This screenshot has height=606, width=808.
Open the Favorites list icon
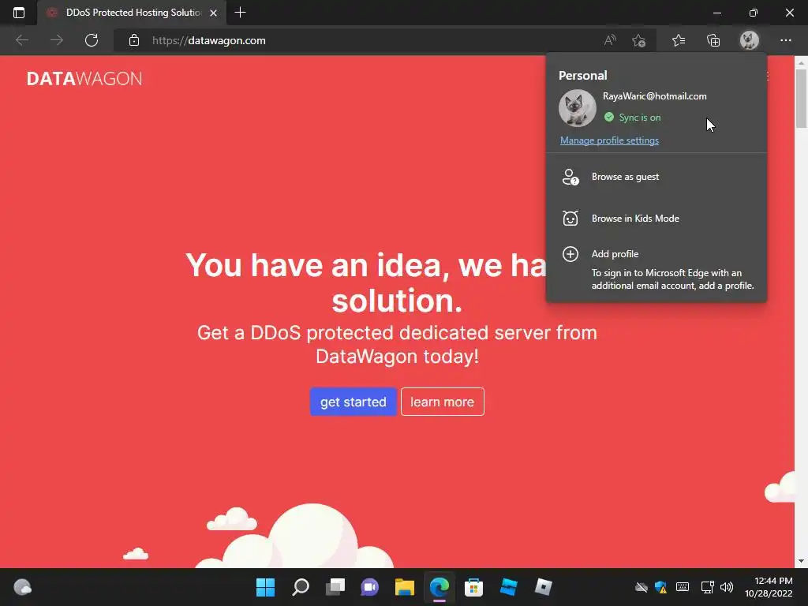679,40
